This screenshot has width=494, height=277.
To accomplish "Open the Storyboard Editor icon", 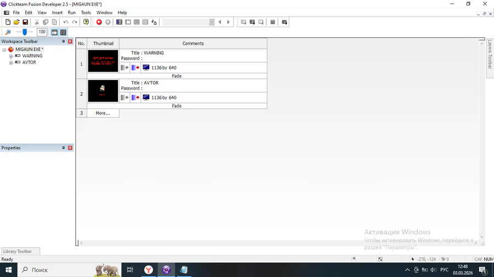I will [x=119, y=22].
